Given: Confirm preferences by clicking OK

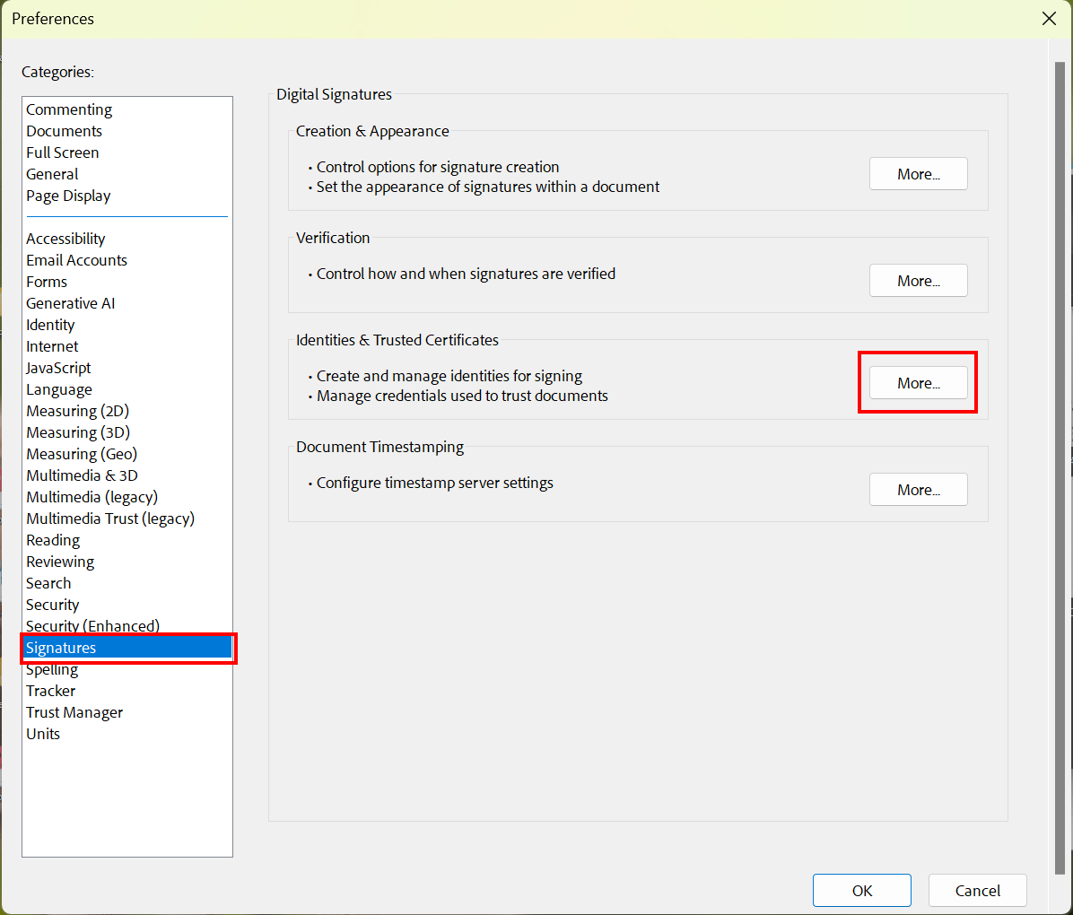Looking at the screenshot, I should [x=861, y=890].
